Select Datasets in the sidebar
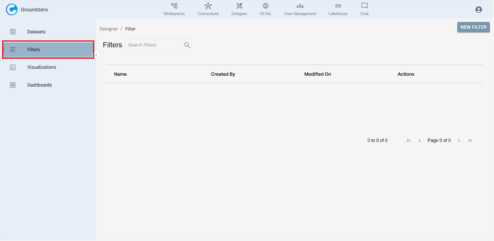 (36, 32)
